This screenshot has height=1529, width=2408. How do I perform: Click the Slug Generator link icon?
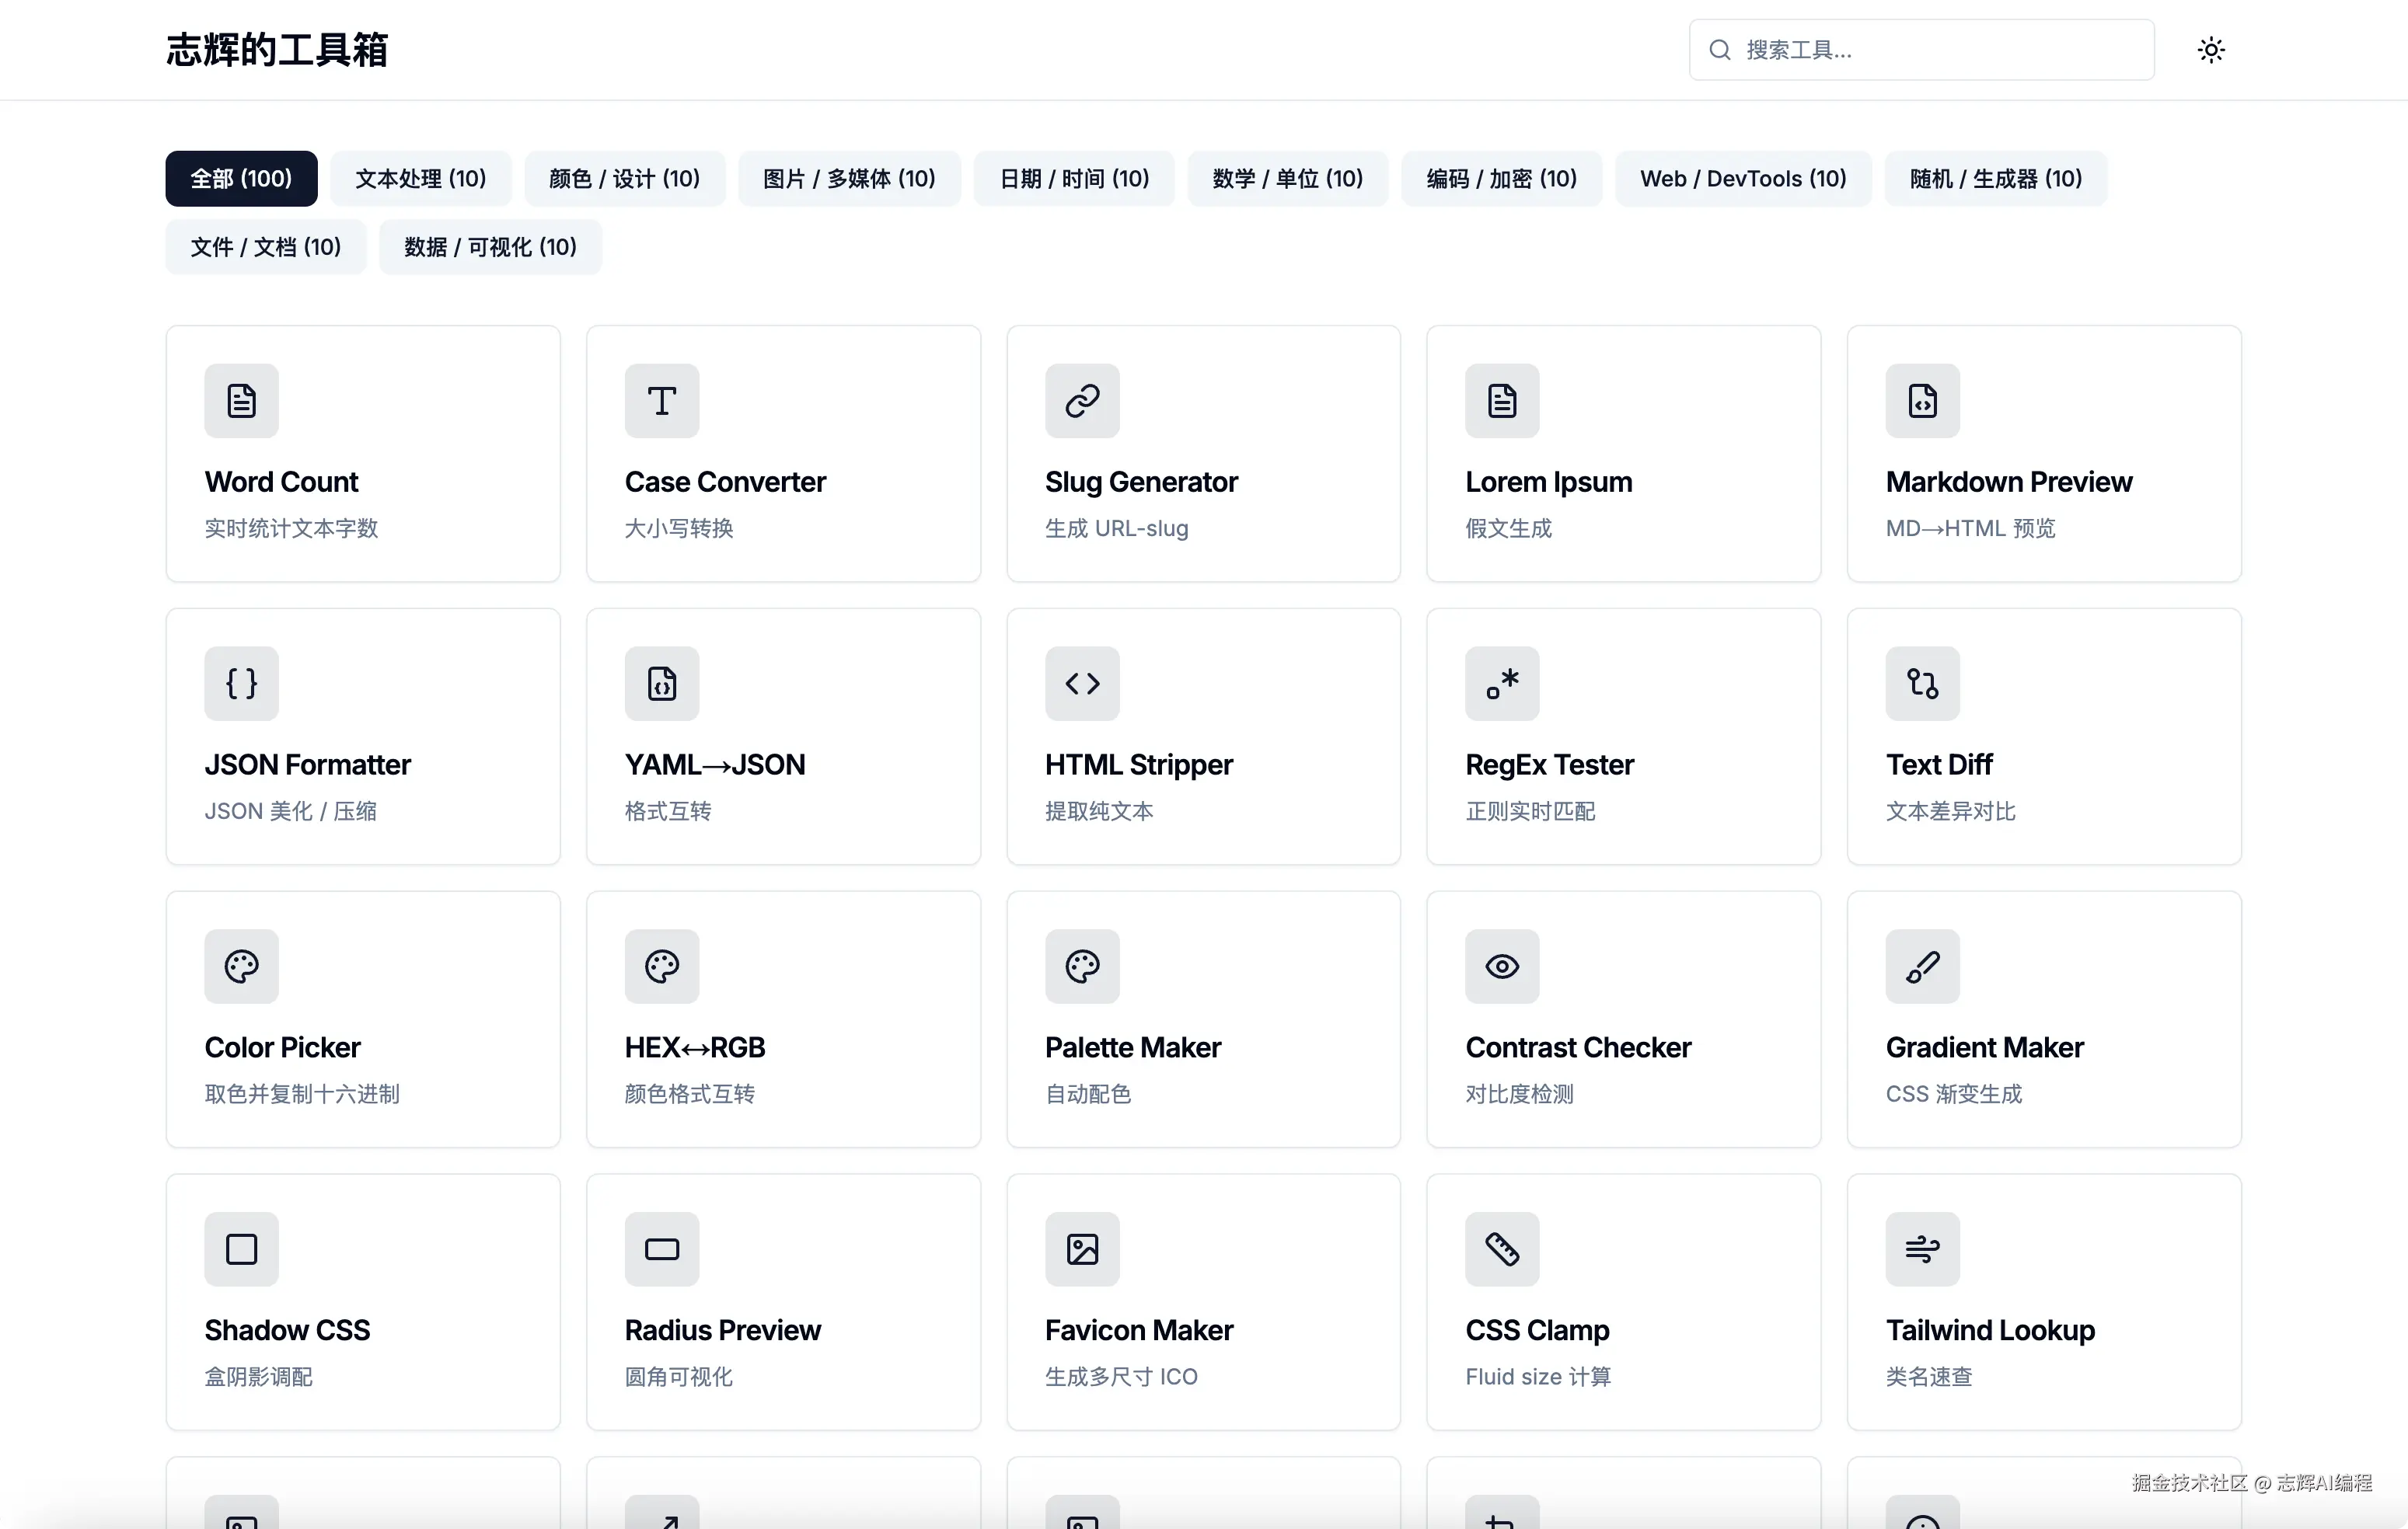(1082, 401)
